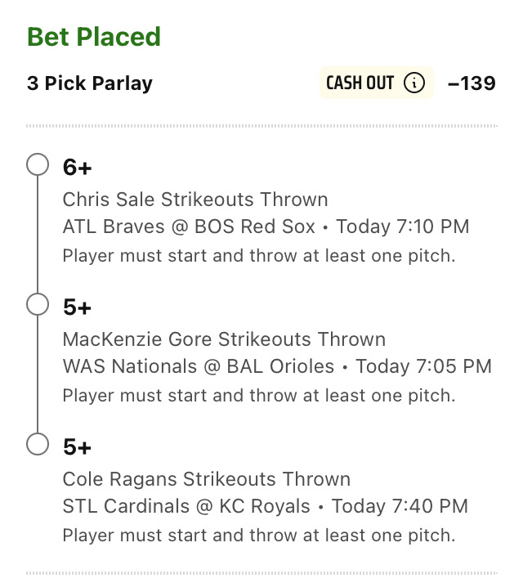Click the Bet Placed title
The image size is (523, 583).
(94, 37)
